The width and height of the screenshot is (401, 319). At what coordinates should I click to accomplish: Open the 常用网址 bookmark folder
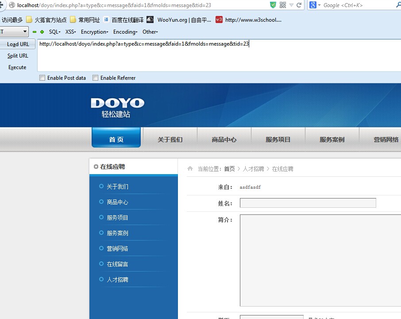coord(85,20)
